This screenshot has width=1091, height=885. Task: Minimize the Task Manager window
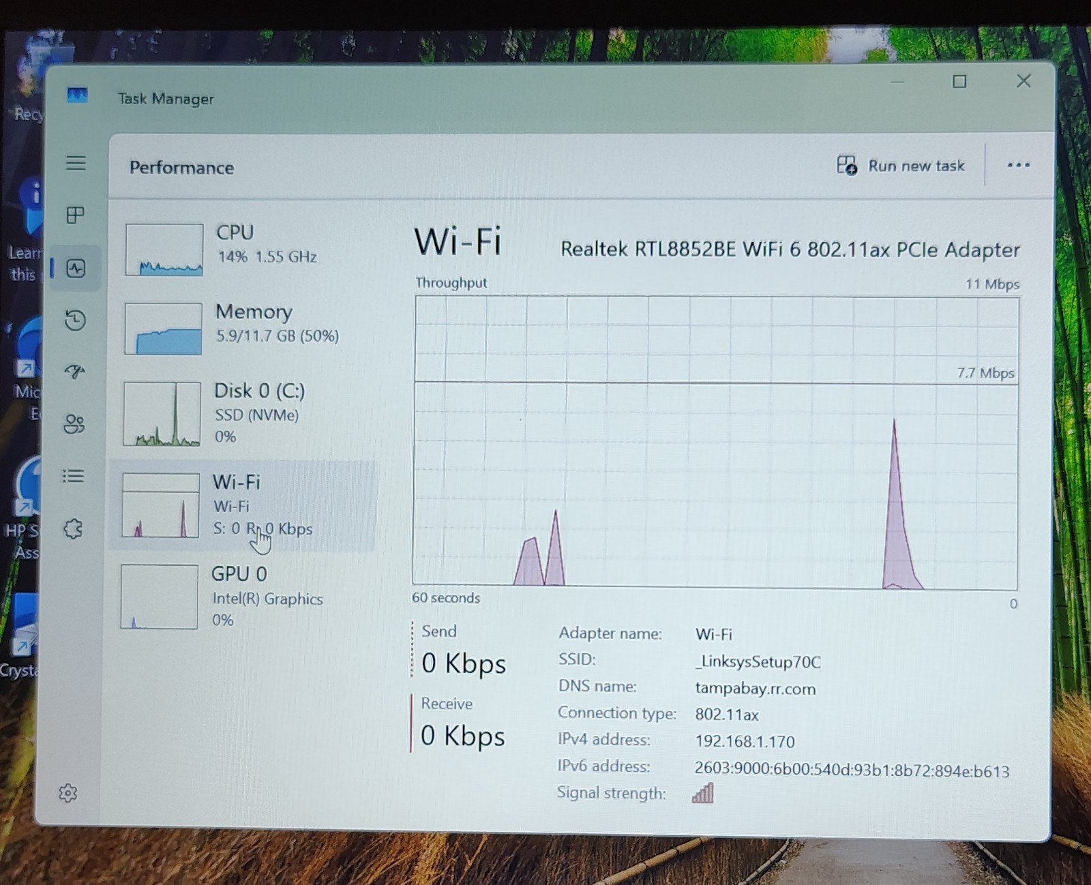tap(897, 82)
